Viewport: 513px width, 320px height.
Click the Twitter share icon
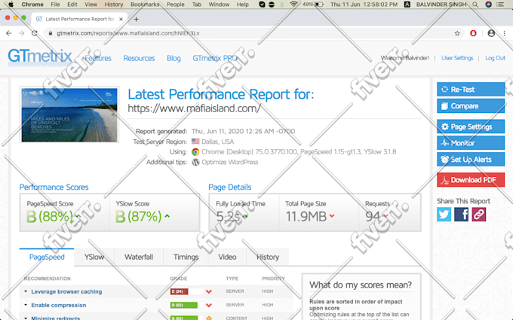click(x=444, y=215)
